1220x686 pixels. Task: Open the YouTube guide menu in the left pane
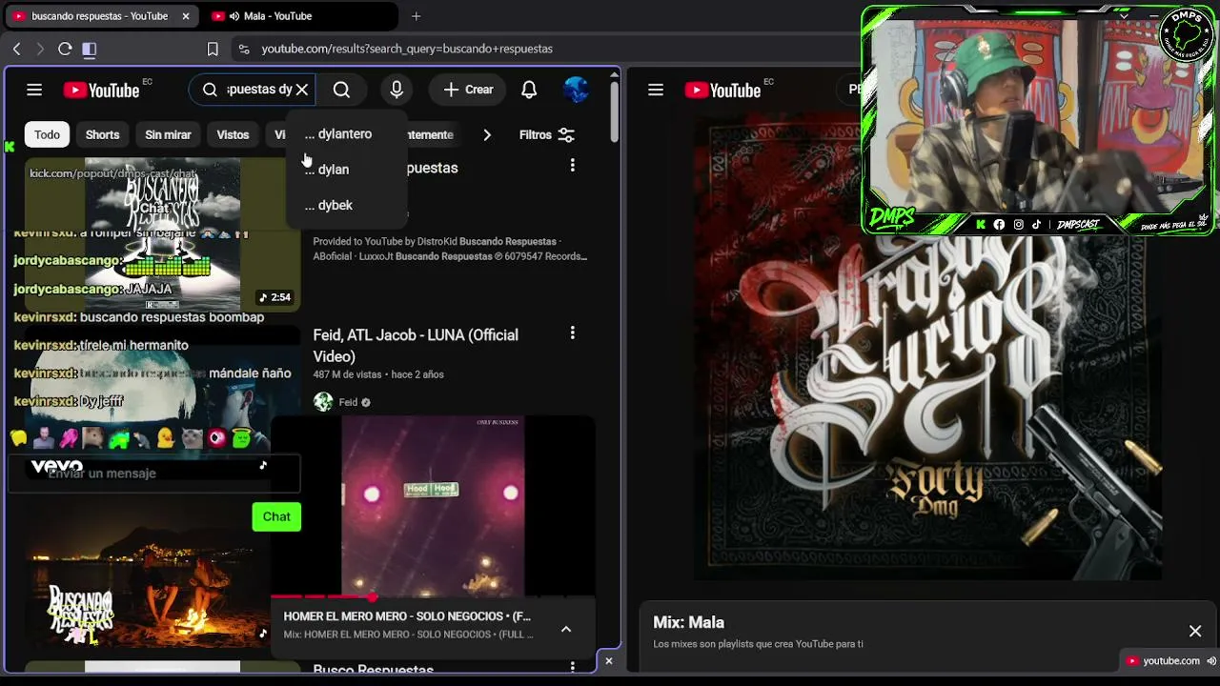(34, 90)
